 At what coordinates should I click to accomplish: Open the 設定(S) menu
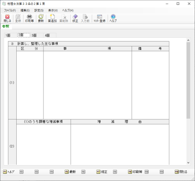[39, 11]
